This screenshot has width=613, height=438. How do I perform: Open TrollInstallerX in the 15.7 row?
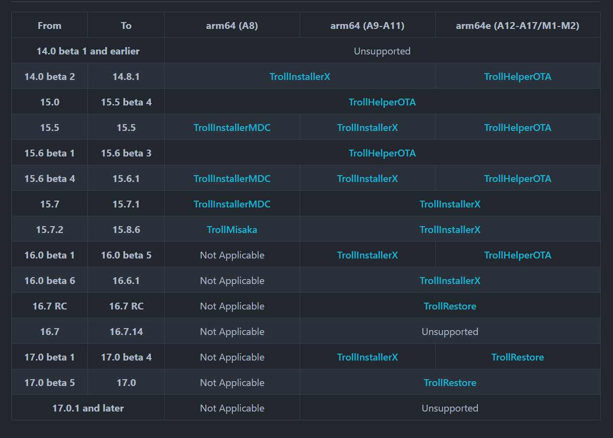coord(449,204)
